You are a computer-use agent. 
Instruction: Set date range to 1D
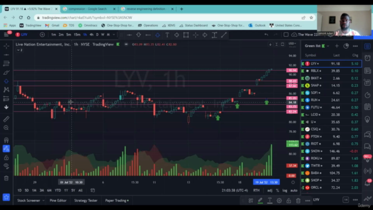[19, 191]
